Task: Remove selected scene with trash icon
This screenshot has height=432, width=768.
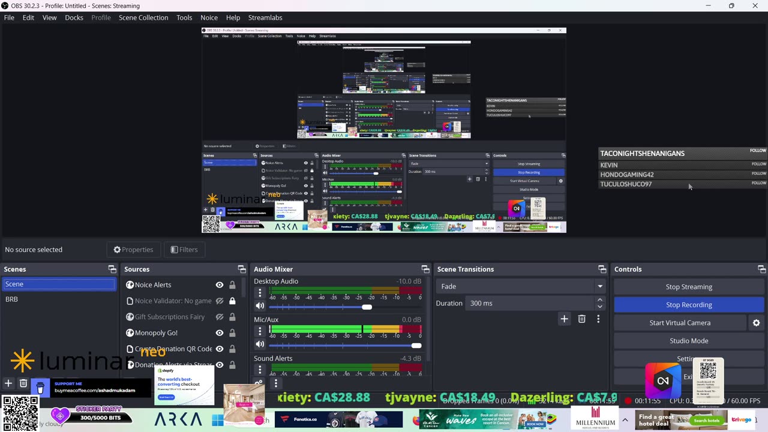Action: pyautogui.click(x=23, y=383)
